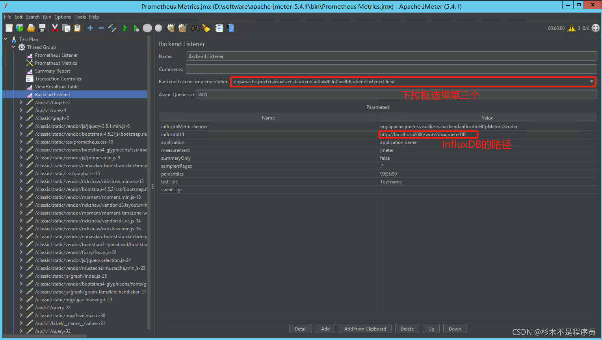Screen dimensions: 602x340
Task: Select the Transaction Controller node
Action: pos(58,79)
